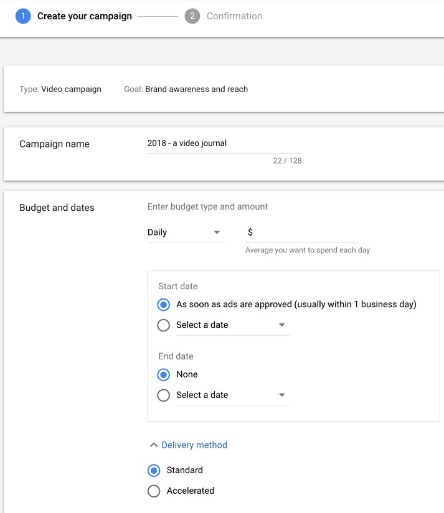444x513 pixels.
Task: Click the Confirmation step label
Action: (234, 16)
